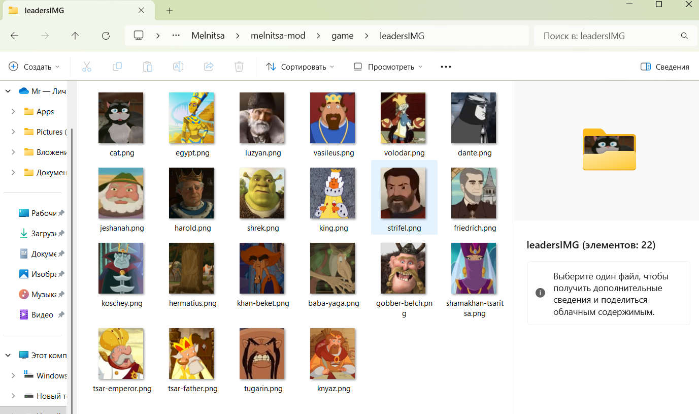The width and height of the screenshot is (699, 414).
Task: Select the luzyan.png thumbnail
Action: (x=262, y=118)
